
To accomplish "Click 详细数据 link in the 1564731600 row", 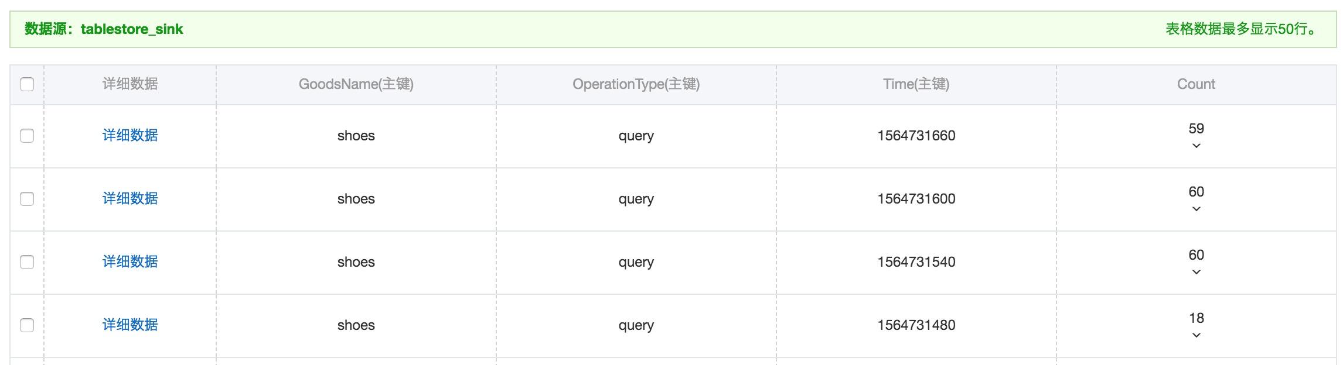I will (x=130, y=199).
